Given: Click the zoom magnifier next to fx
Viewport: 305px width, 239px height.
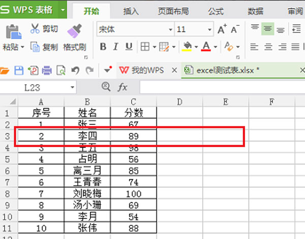Looking at the screenshot, I should 106,87.
